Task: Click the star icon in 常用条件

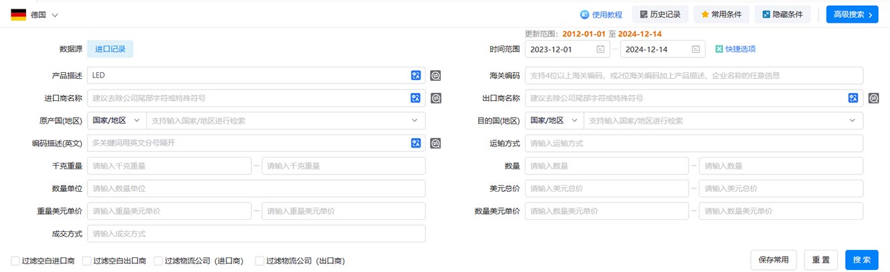Action: pyautogui.click(x=705, y=15)
